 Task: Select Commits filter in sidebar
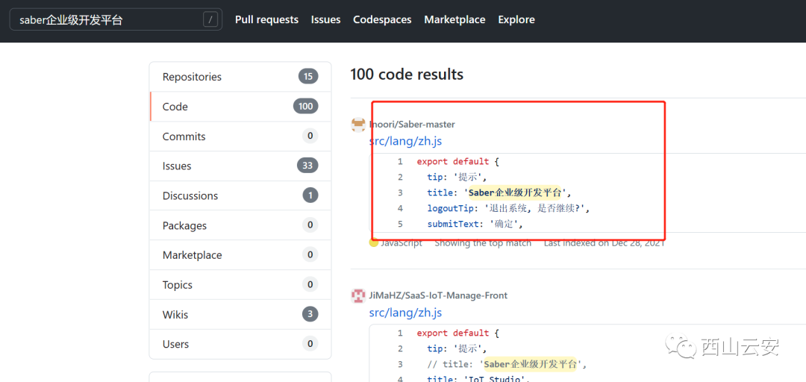240,137
